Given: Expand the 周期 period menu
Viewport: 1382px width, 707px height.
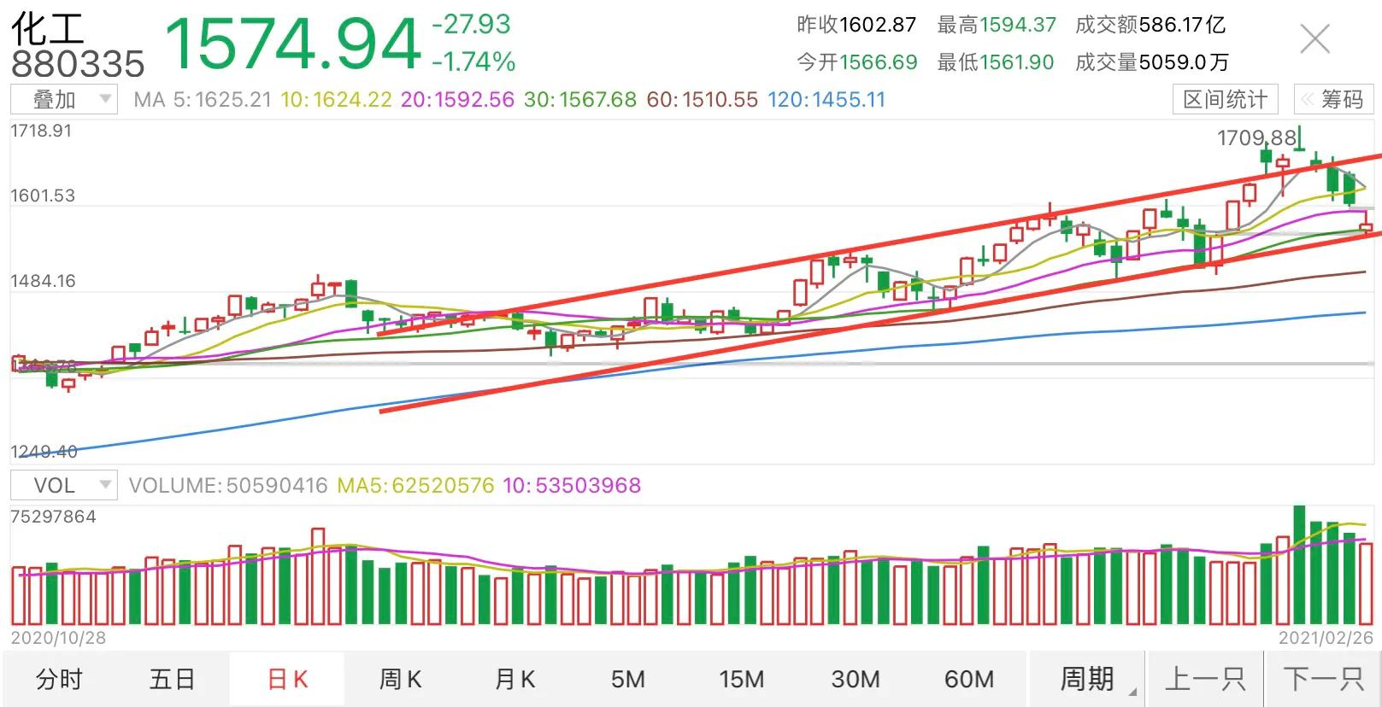Looking at the screenshot, I should click(1088, 680).
